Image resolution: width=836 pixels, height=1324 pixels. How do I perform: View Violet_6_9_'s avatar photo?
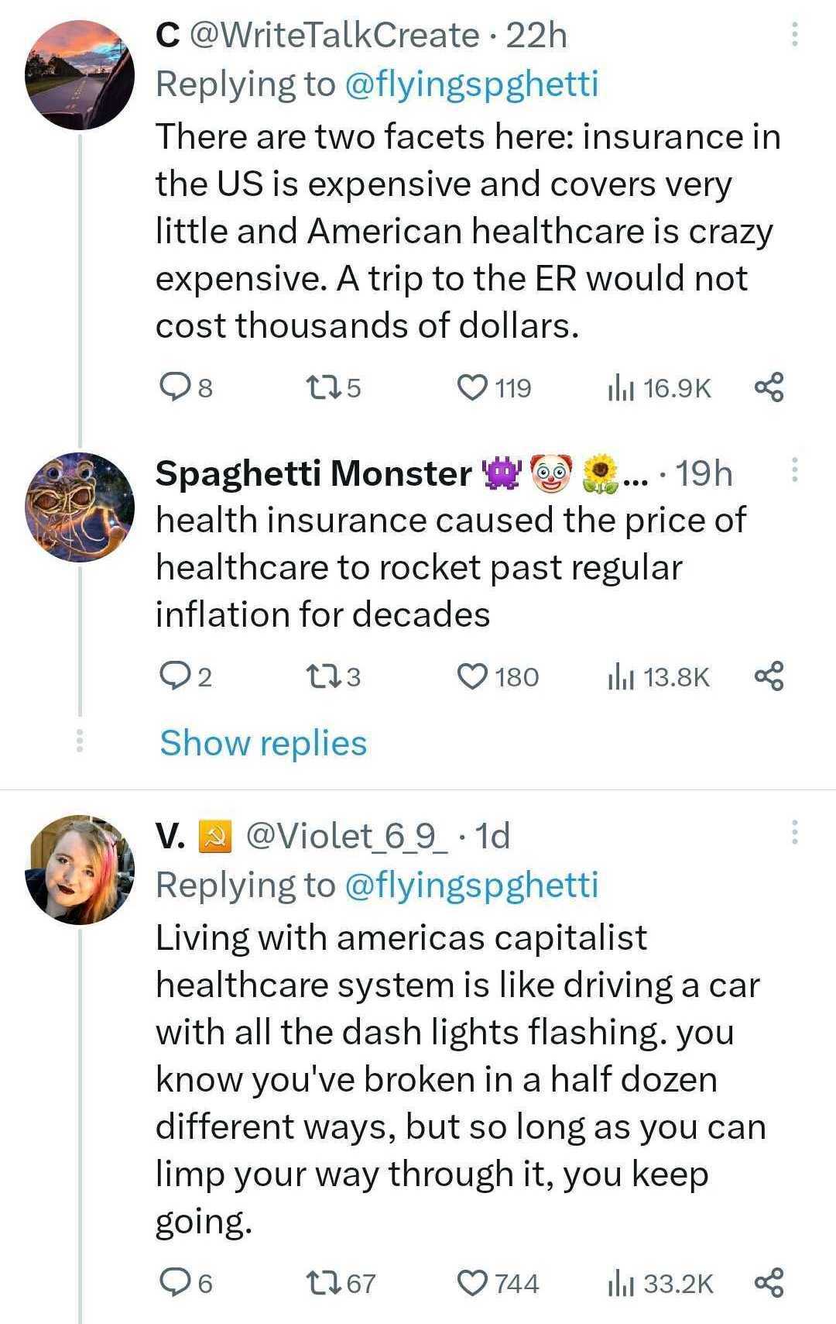pos(80,869)
